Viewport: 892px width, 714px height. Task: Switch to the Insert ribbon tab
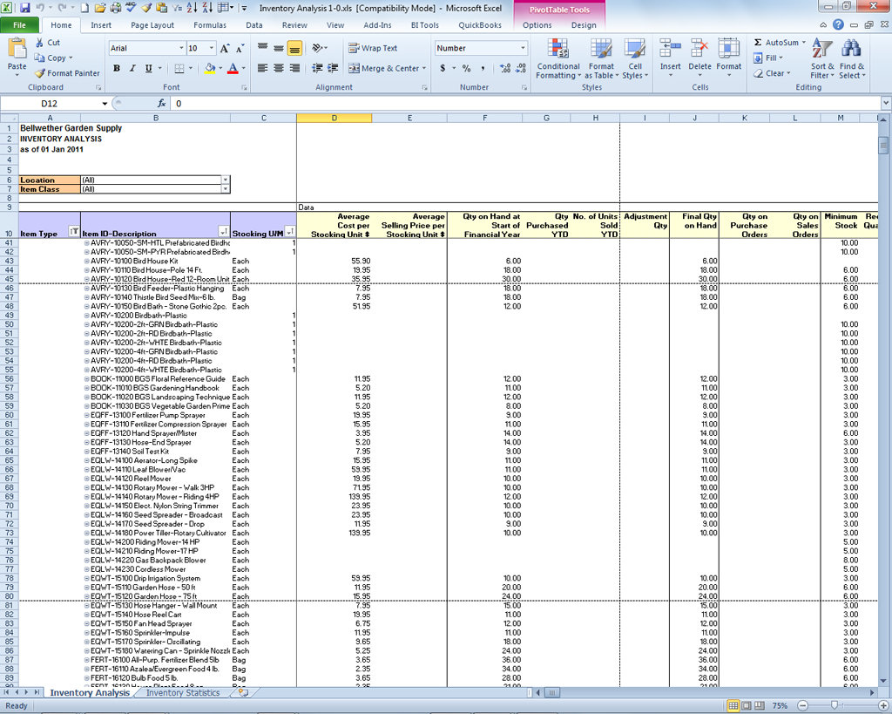[x=101, y=25]
